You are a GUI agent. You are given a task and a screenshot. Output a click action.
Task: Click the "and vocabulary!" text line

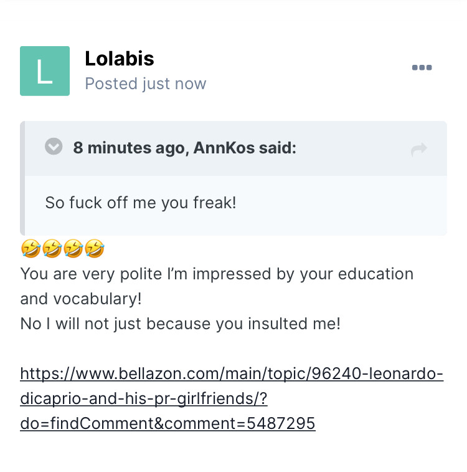pyautogui.click(x=81, y=299)
